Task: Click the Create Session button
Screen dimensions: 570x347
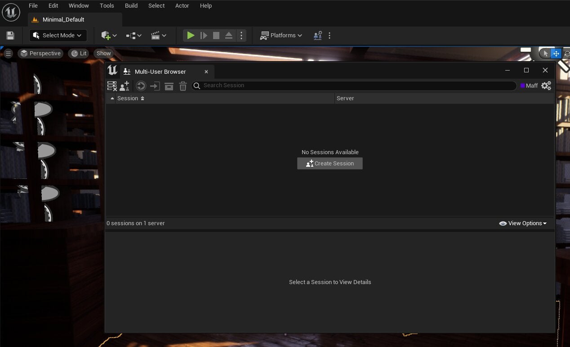Action: [330, 164]
